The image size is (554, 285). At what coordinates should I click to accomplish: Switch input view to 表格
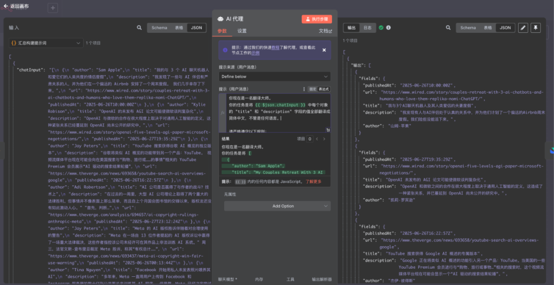(x=179, y=28)
